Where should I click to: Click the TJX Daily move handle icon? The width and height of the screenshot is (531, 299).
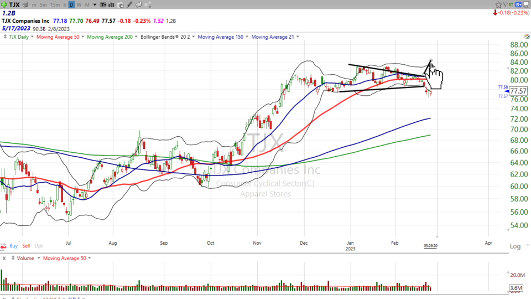point(5,37)
